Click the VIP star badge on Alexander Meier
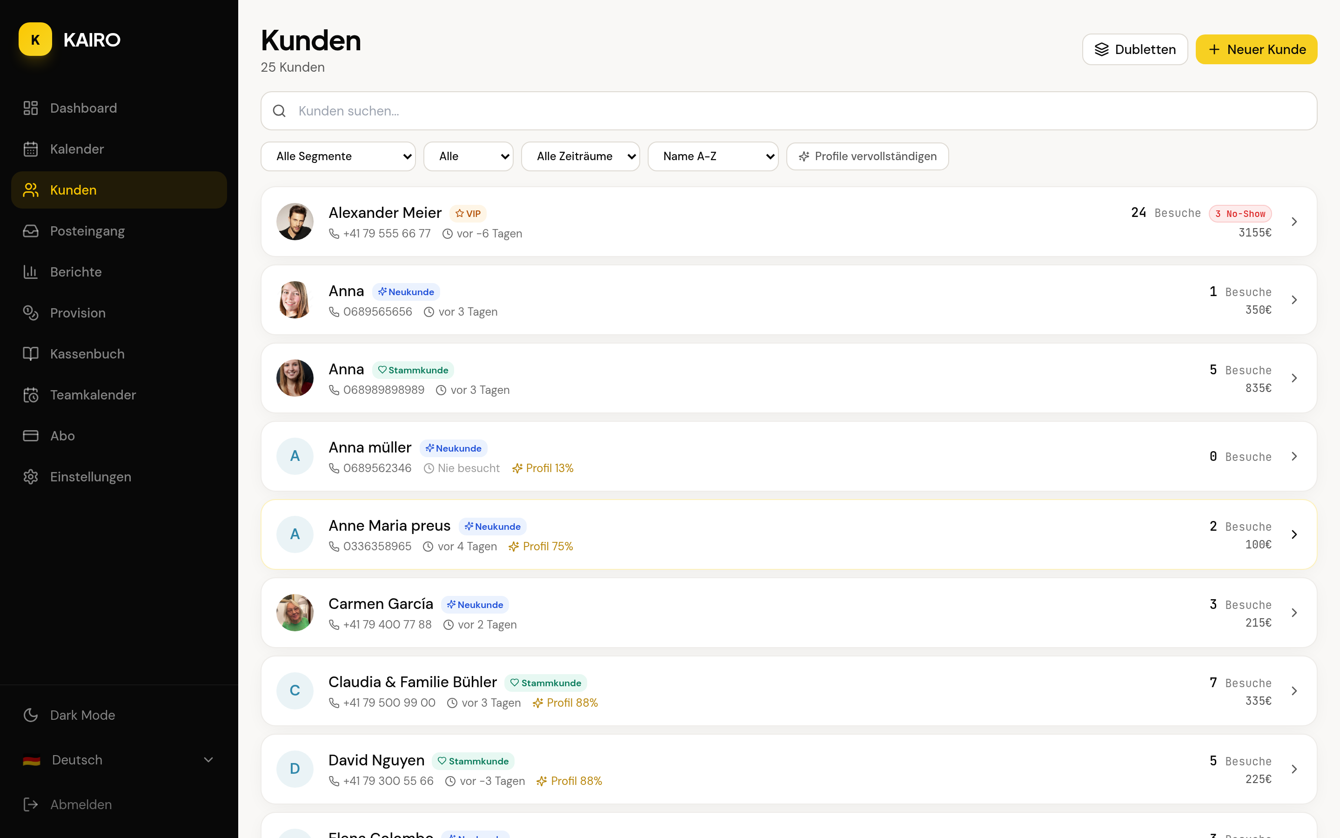1340x838 pixels. [467, 214]
